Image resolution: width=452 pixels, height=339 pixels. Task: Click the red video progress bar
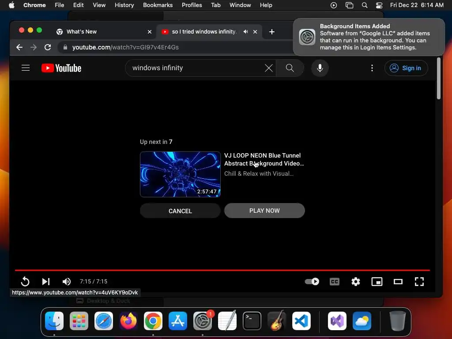point(222,271)
